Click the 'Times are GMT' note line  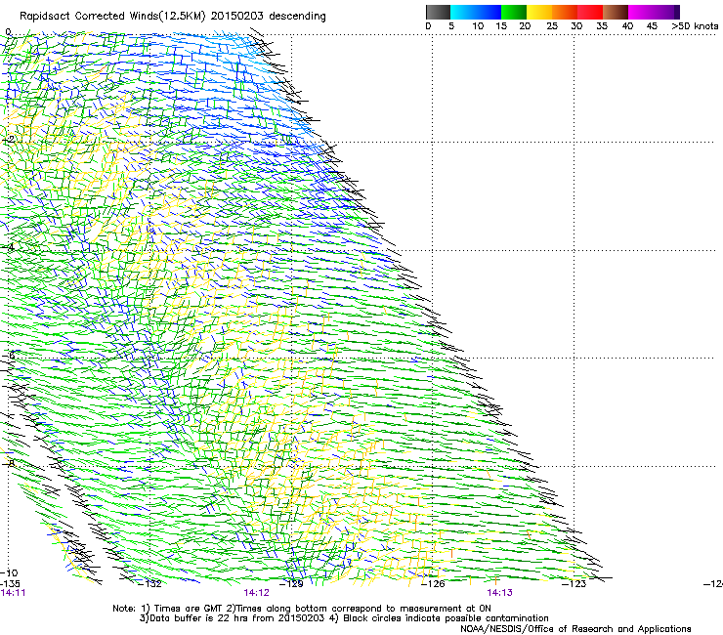pyautogui.click(x=302, y=609)
